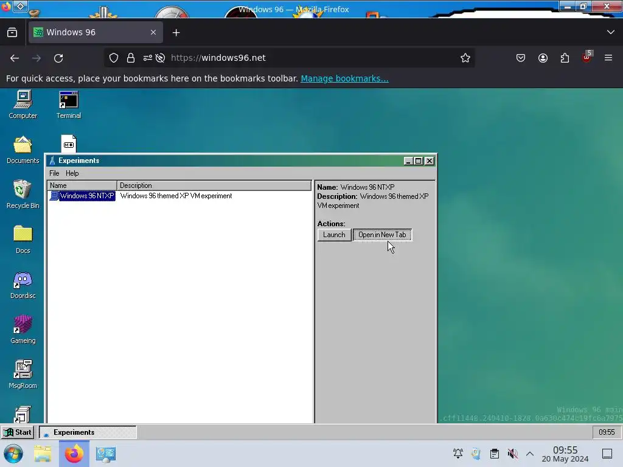Select Experiments in the Windows 96 taskbar
623x467 pixels.
[88, 432]
